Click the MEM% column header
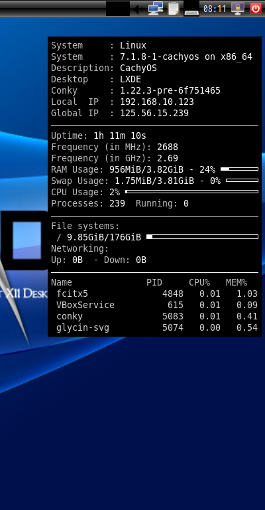 coord(237,282)
